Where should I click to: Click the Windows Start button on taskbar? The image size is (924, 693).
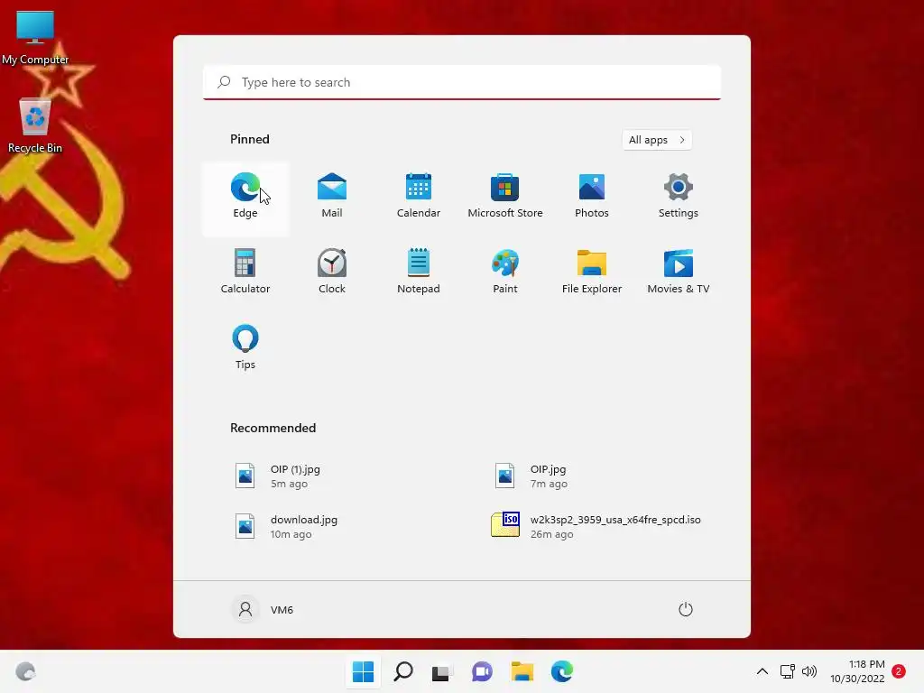pos(363,671)
